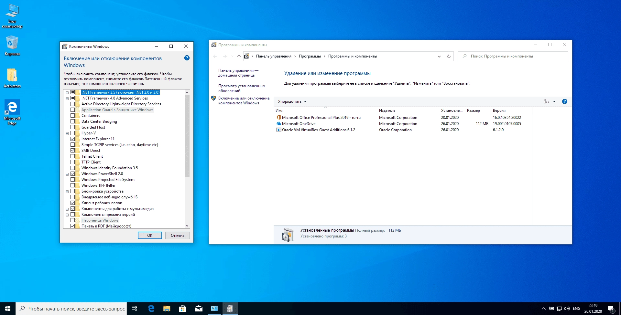The image size is (621, 315).
Task: Switch to Control Panel taskbar window
Action: click(214, 309)
